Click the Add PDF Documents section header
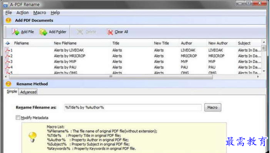Screen dimensions: 270x153 (34, 20)
